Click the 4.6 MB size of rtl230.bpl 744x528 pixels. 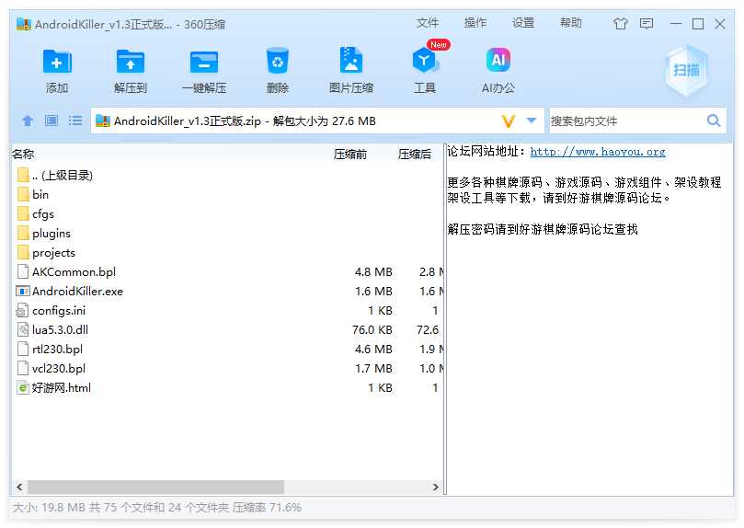click(x=373, y=350)
